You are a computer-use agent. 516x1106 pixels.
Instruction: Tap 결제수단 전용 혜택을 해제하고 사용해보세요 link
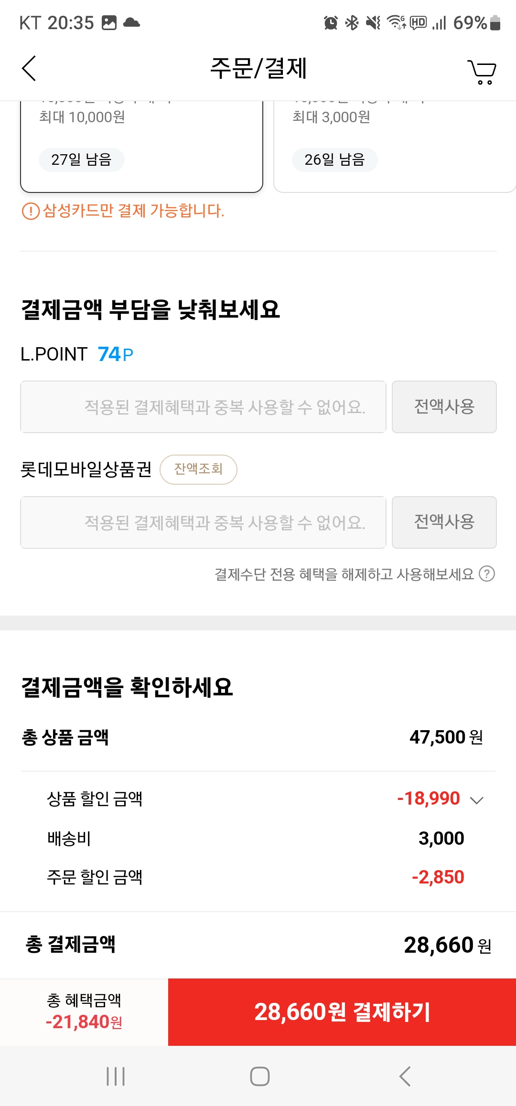point(344,574)
